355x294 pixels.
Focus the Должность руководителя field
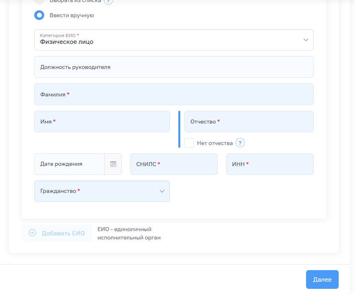pyautogui.click(x=174, y=67)
